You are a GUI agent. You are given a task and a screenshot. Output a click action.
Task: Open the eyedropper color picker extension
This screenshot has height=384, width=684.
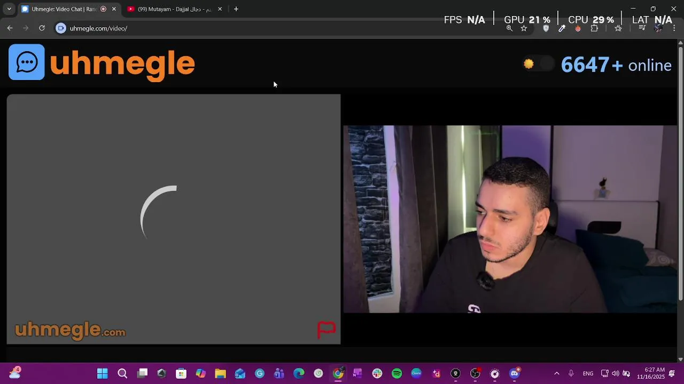[x=562, y=28]
